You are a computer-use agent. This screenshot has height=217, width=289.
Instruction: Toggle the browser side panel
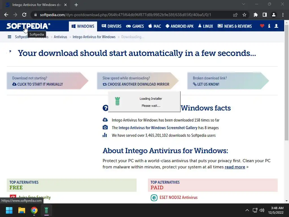pyautogui.click(x=265, y=15)
